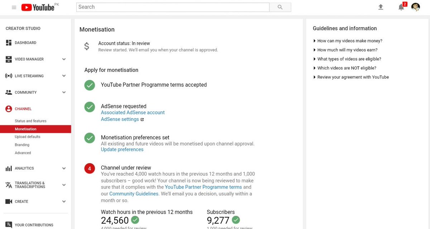Expand the Analytics section

click(64, 168)
